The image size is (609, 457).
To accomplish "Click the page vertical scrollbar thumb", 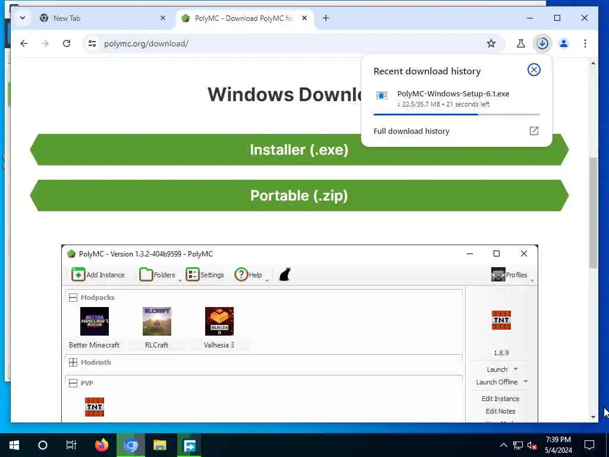I will click(x=593, y=213).
